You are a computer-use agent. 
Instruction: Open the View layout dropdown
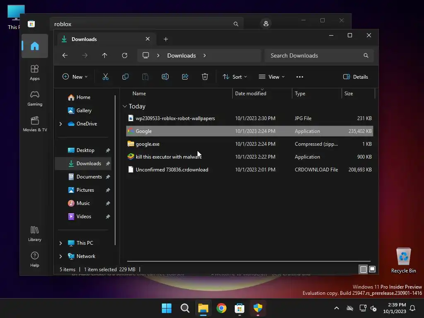coord(272,77)
